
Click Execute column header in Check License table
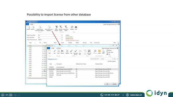85,43
